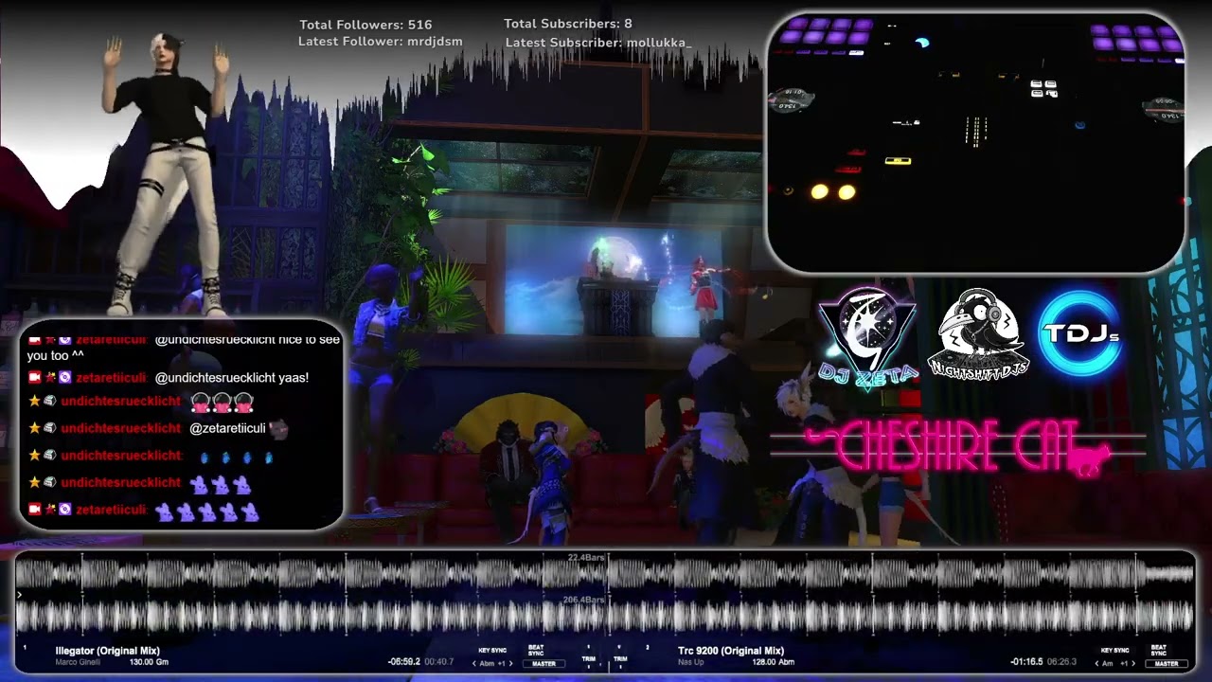This screenshot has width=1212, height=682.
Task: Click the last blue gem emote in chat
Action: click(x=268, y=457)
